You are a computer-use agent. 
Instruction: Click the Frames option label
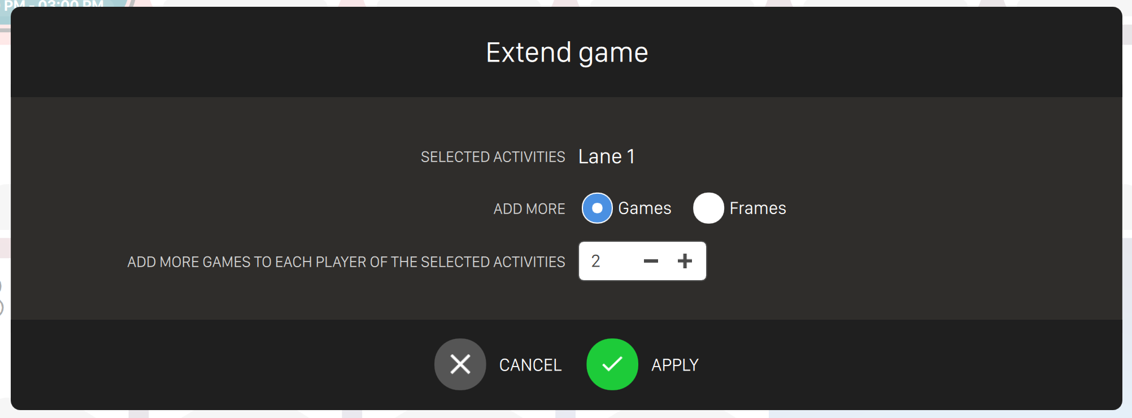point(757,208)
